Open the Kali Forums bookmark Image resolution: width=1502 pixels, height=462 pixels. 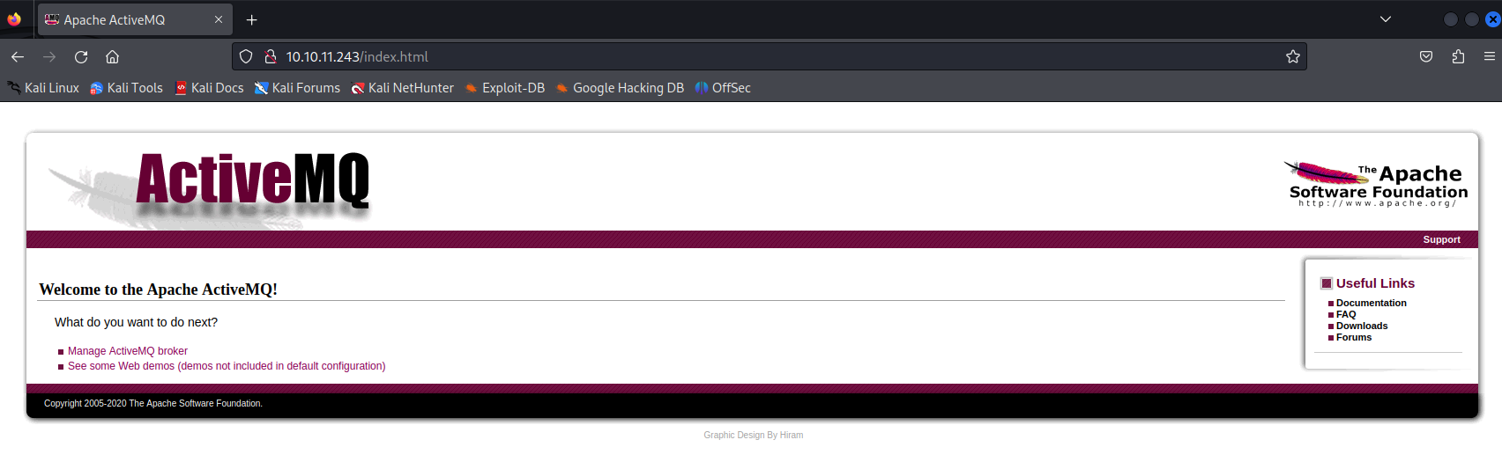(297, 88)
